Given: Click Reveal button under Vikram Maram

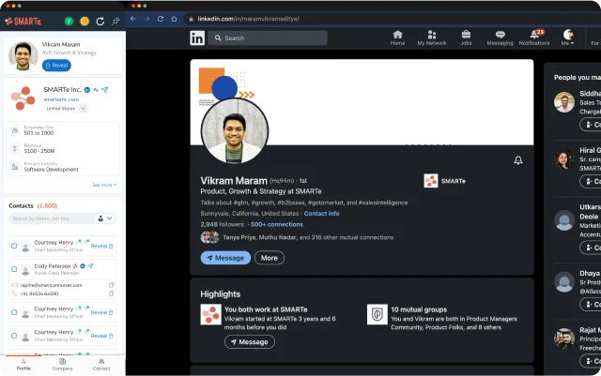Looking at the screenshot, I should click(56, 66).
